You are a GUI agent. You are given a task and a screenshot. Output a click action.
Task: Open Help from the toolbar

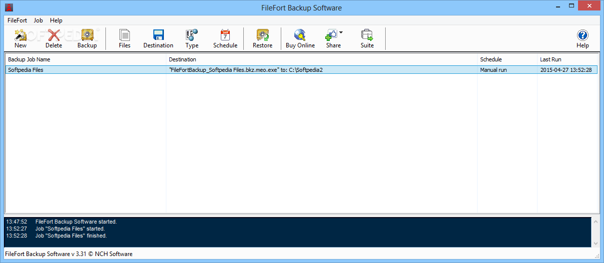(583, 38)
